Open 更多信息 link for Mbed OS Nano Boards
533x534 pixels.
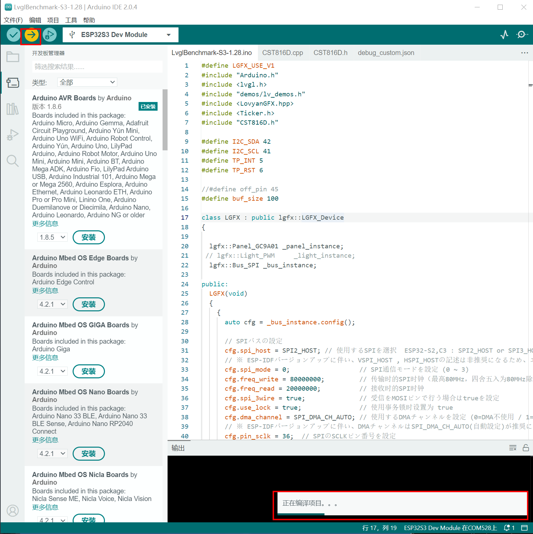coord(45,440)
